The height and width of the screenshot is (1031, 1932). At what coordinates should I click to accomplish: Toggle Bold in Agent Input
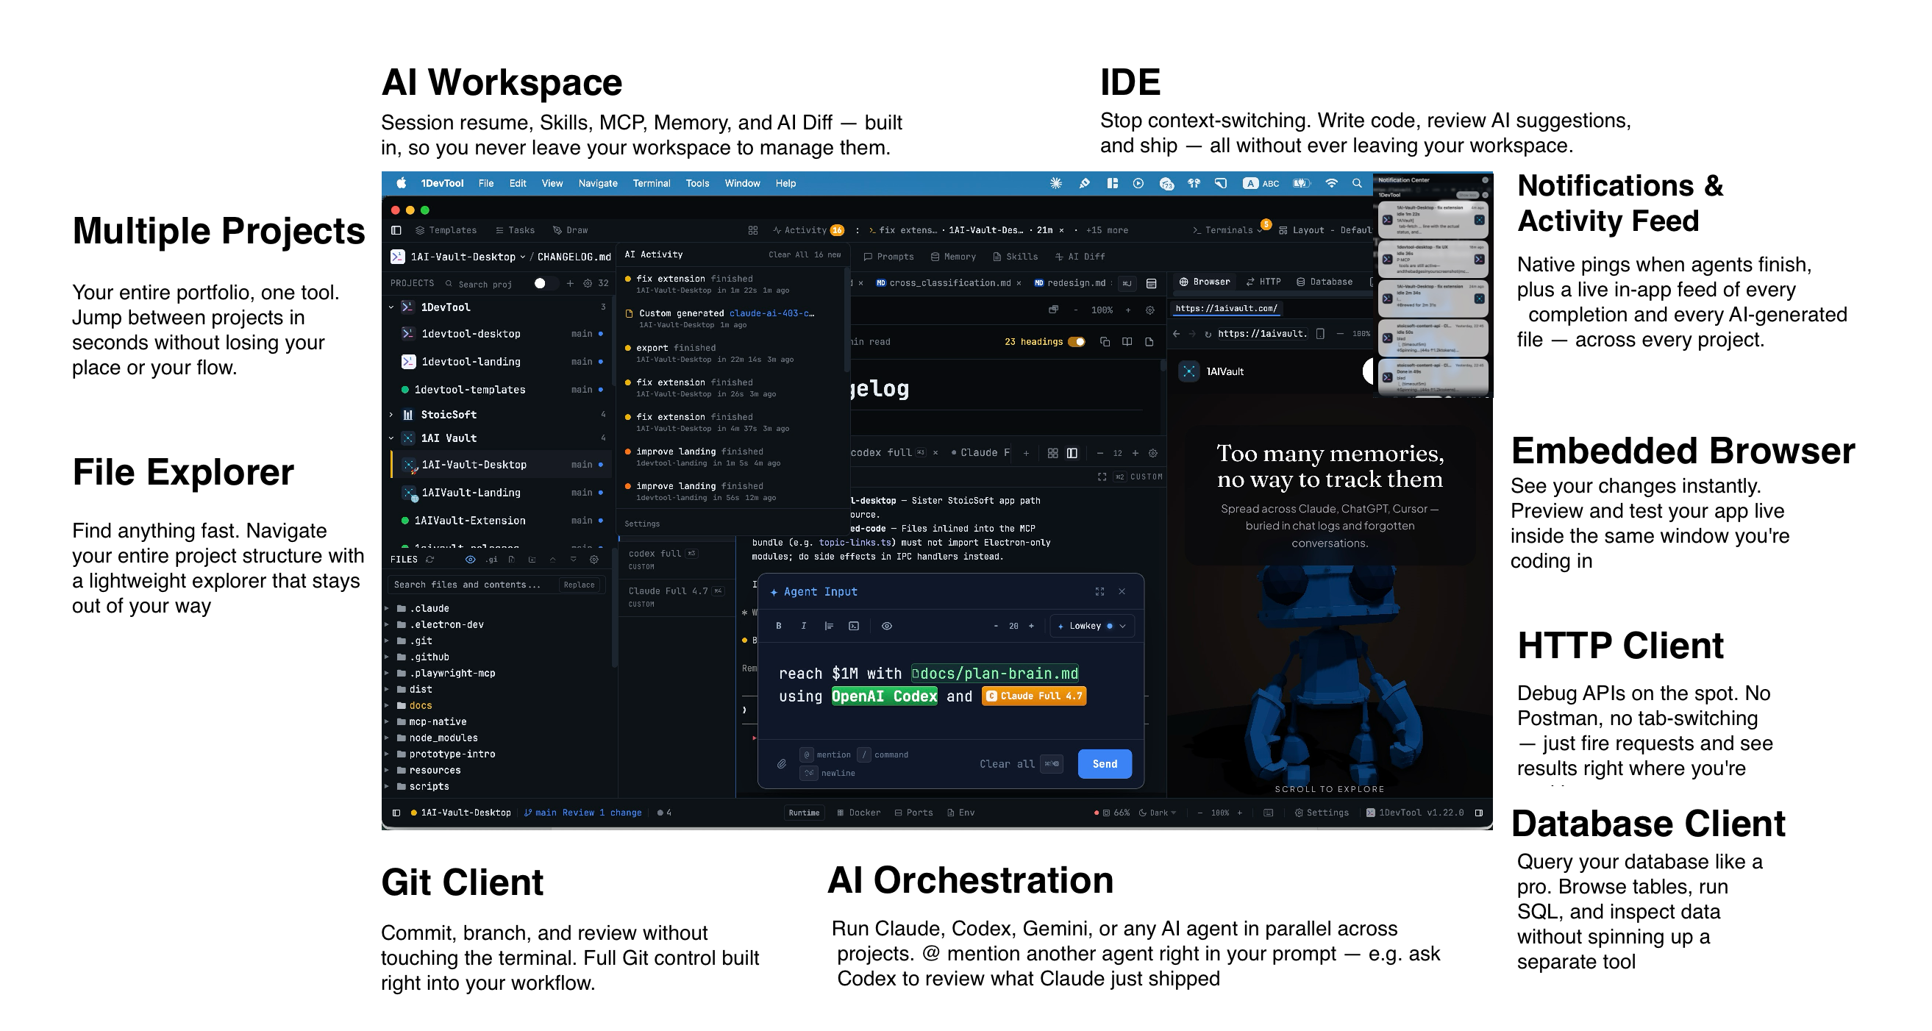[779, 626]
